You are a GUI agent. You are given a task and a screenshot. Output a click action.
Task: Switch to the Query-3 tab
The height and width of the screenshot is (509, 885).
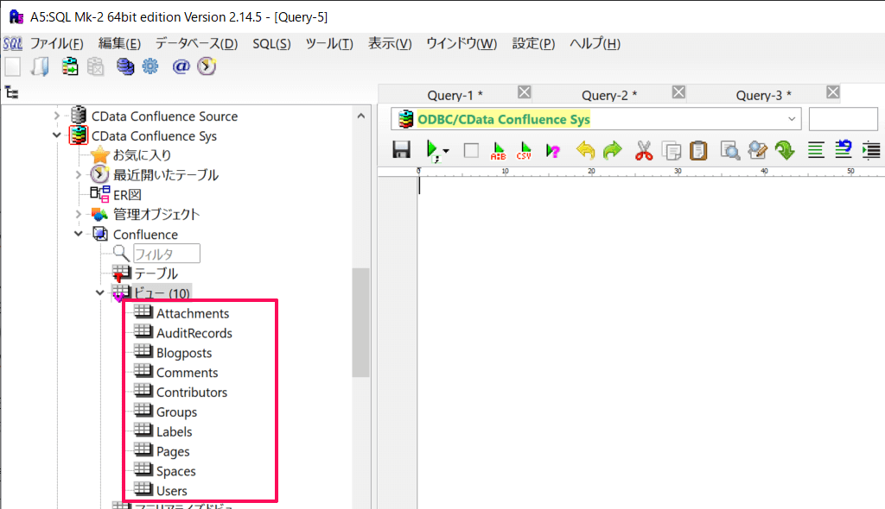(x=763, y=95)
